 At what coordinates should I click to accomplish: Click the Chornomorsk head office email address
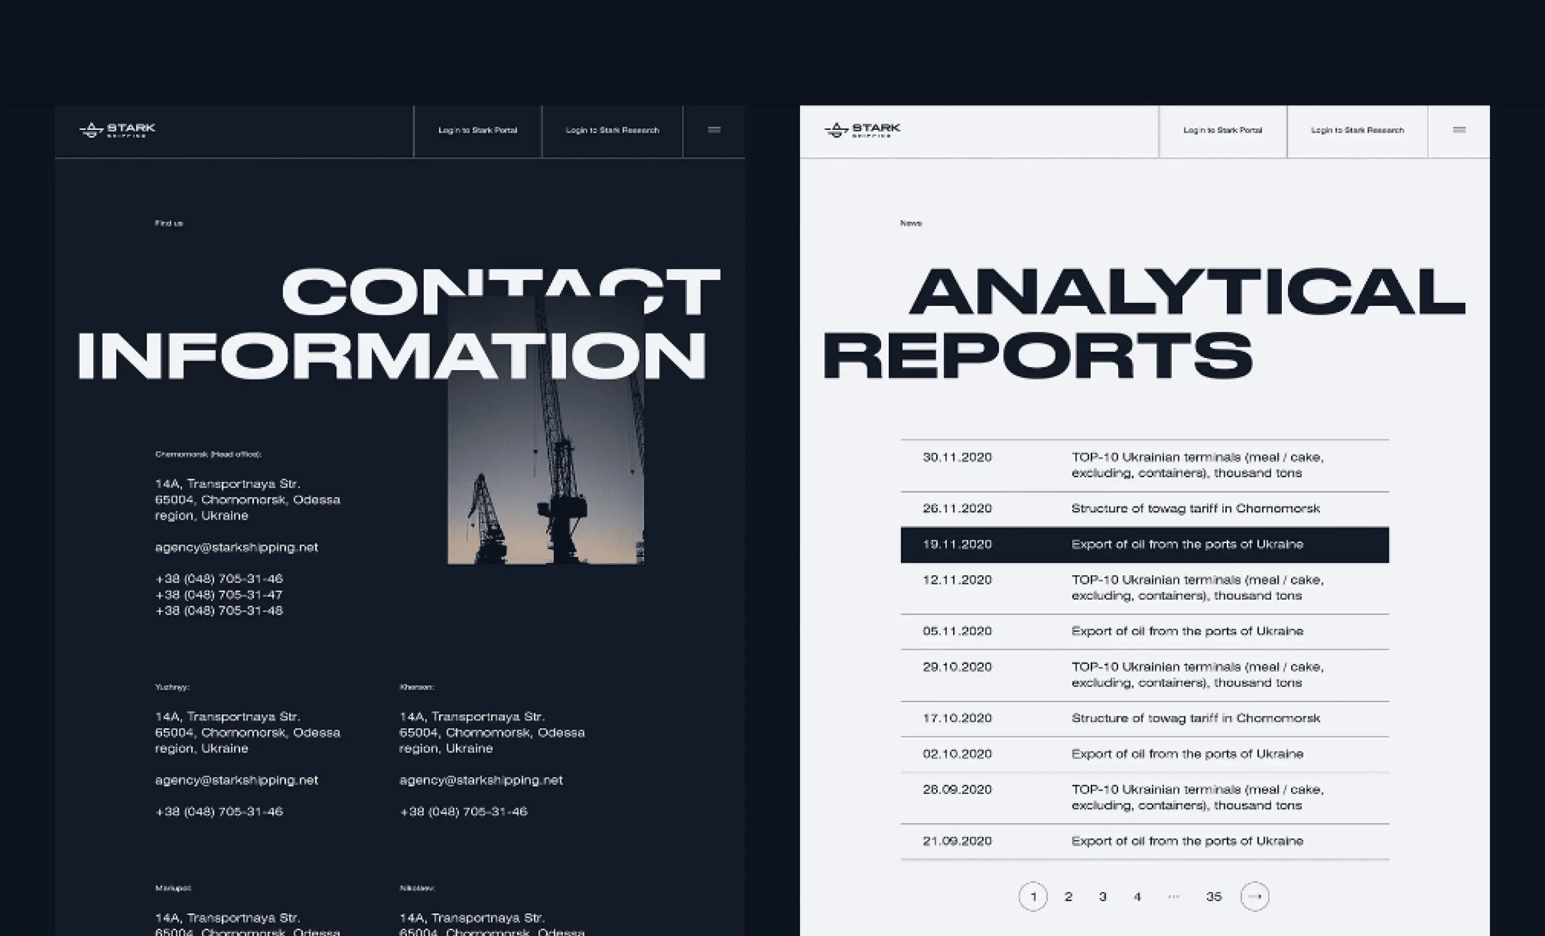point(237,548)
